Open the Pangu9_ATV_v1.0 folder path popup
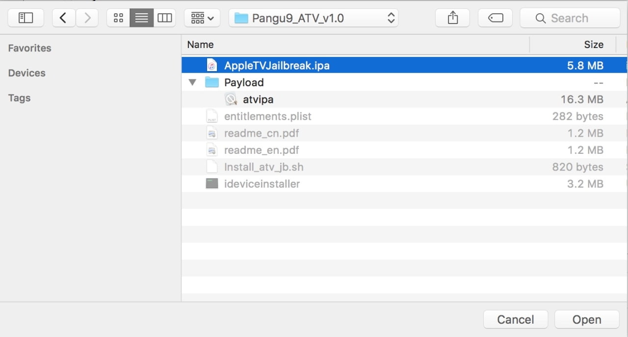This screenshot has width=628, height=337. click(x=314, y=18)
